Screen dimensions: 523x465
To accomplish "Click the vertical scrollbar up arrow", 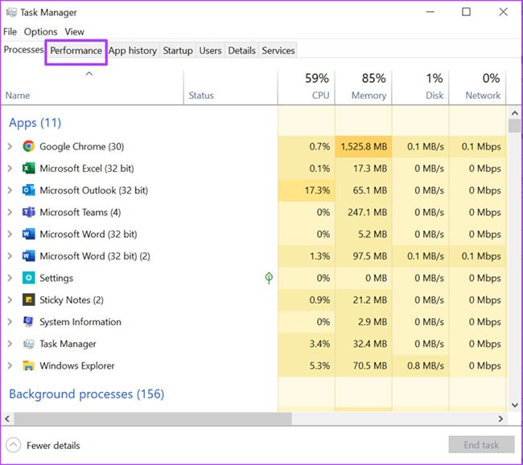I will [x=515, y=113].
